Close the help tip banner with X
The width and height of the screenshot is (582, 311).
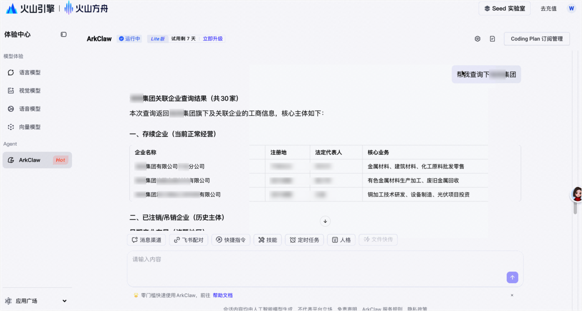coord(512,295)
